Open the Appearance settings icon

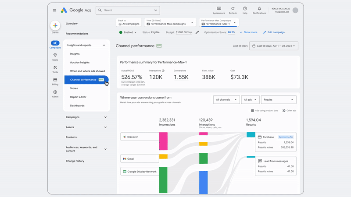point(219,9)
